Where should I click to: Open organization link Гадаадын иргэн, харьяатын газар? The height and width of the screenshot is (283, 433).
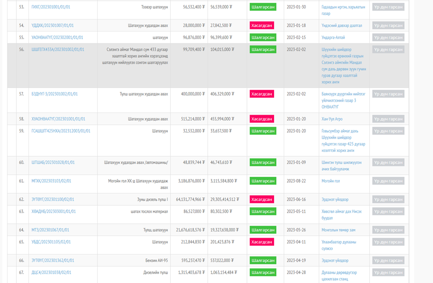coord(343,10)
